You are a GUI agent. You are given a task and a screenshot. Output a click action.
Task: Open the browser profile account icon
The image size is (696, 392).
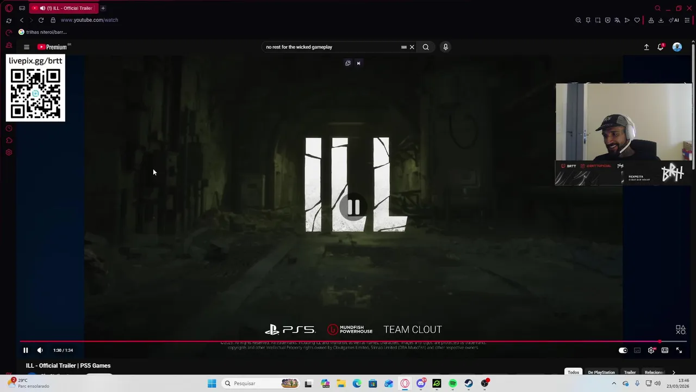click(651, 20)
